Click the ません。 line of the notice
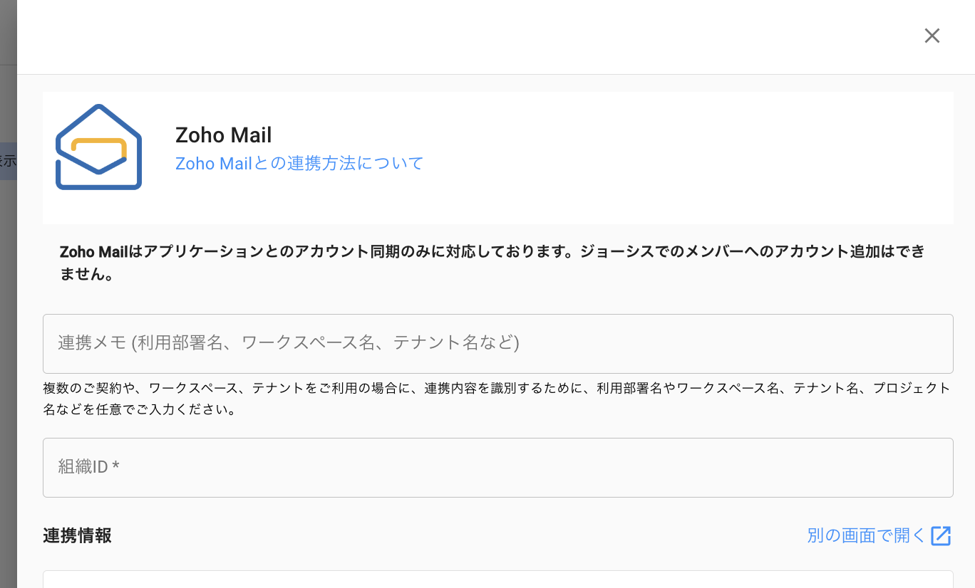Viewport: 975px width, 588px height. pyautogui.click(x=87, y=275)
